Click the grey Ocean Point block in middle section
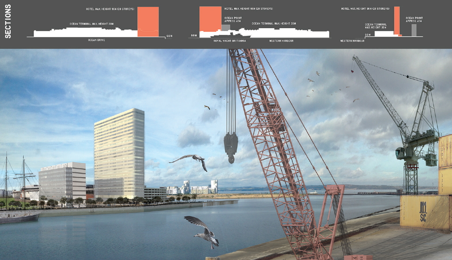452x260 pixels. [226, 27]
